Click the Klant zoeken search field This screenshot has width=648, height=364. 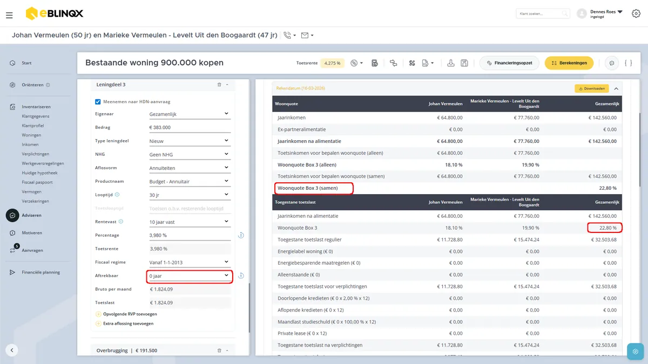[x=543, y=13]
